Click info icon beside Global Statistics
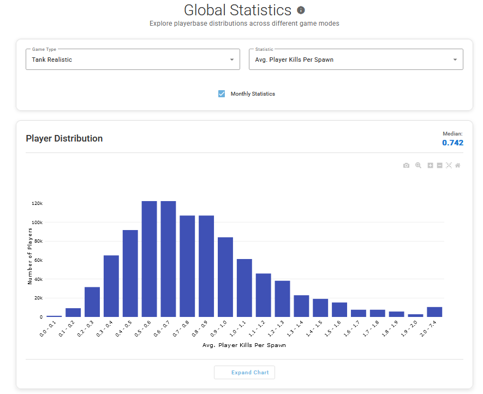This screenshot has height=394, width=483. pyautogui.click(x=301, y=10)
